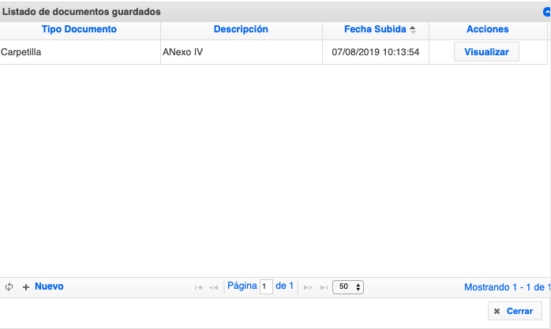Click the refresh grid icon
Image resolution: width=551 pixels, height=329 pixels.
9,287
